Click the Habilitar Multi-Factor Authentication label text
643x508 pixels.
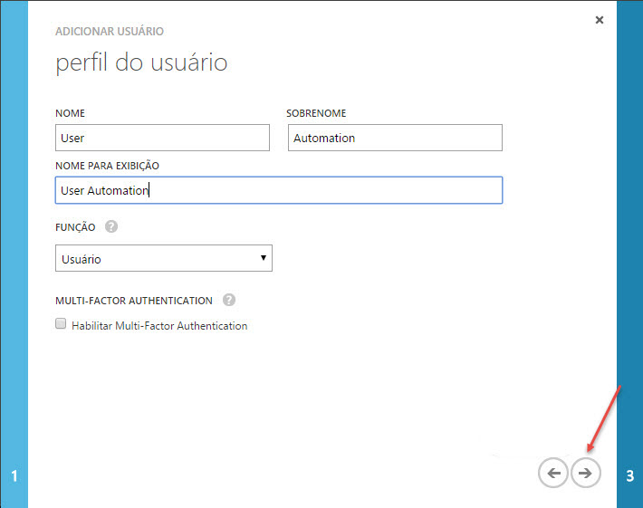159,326
